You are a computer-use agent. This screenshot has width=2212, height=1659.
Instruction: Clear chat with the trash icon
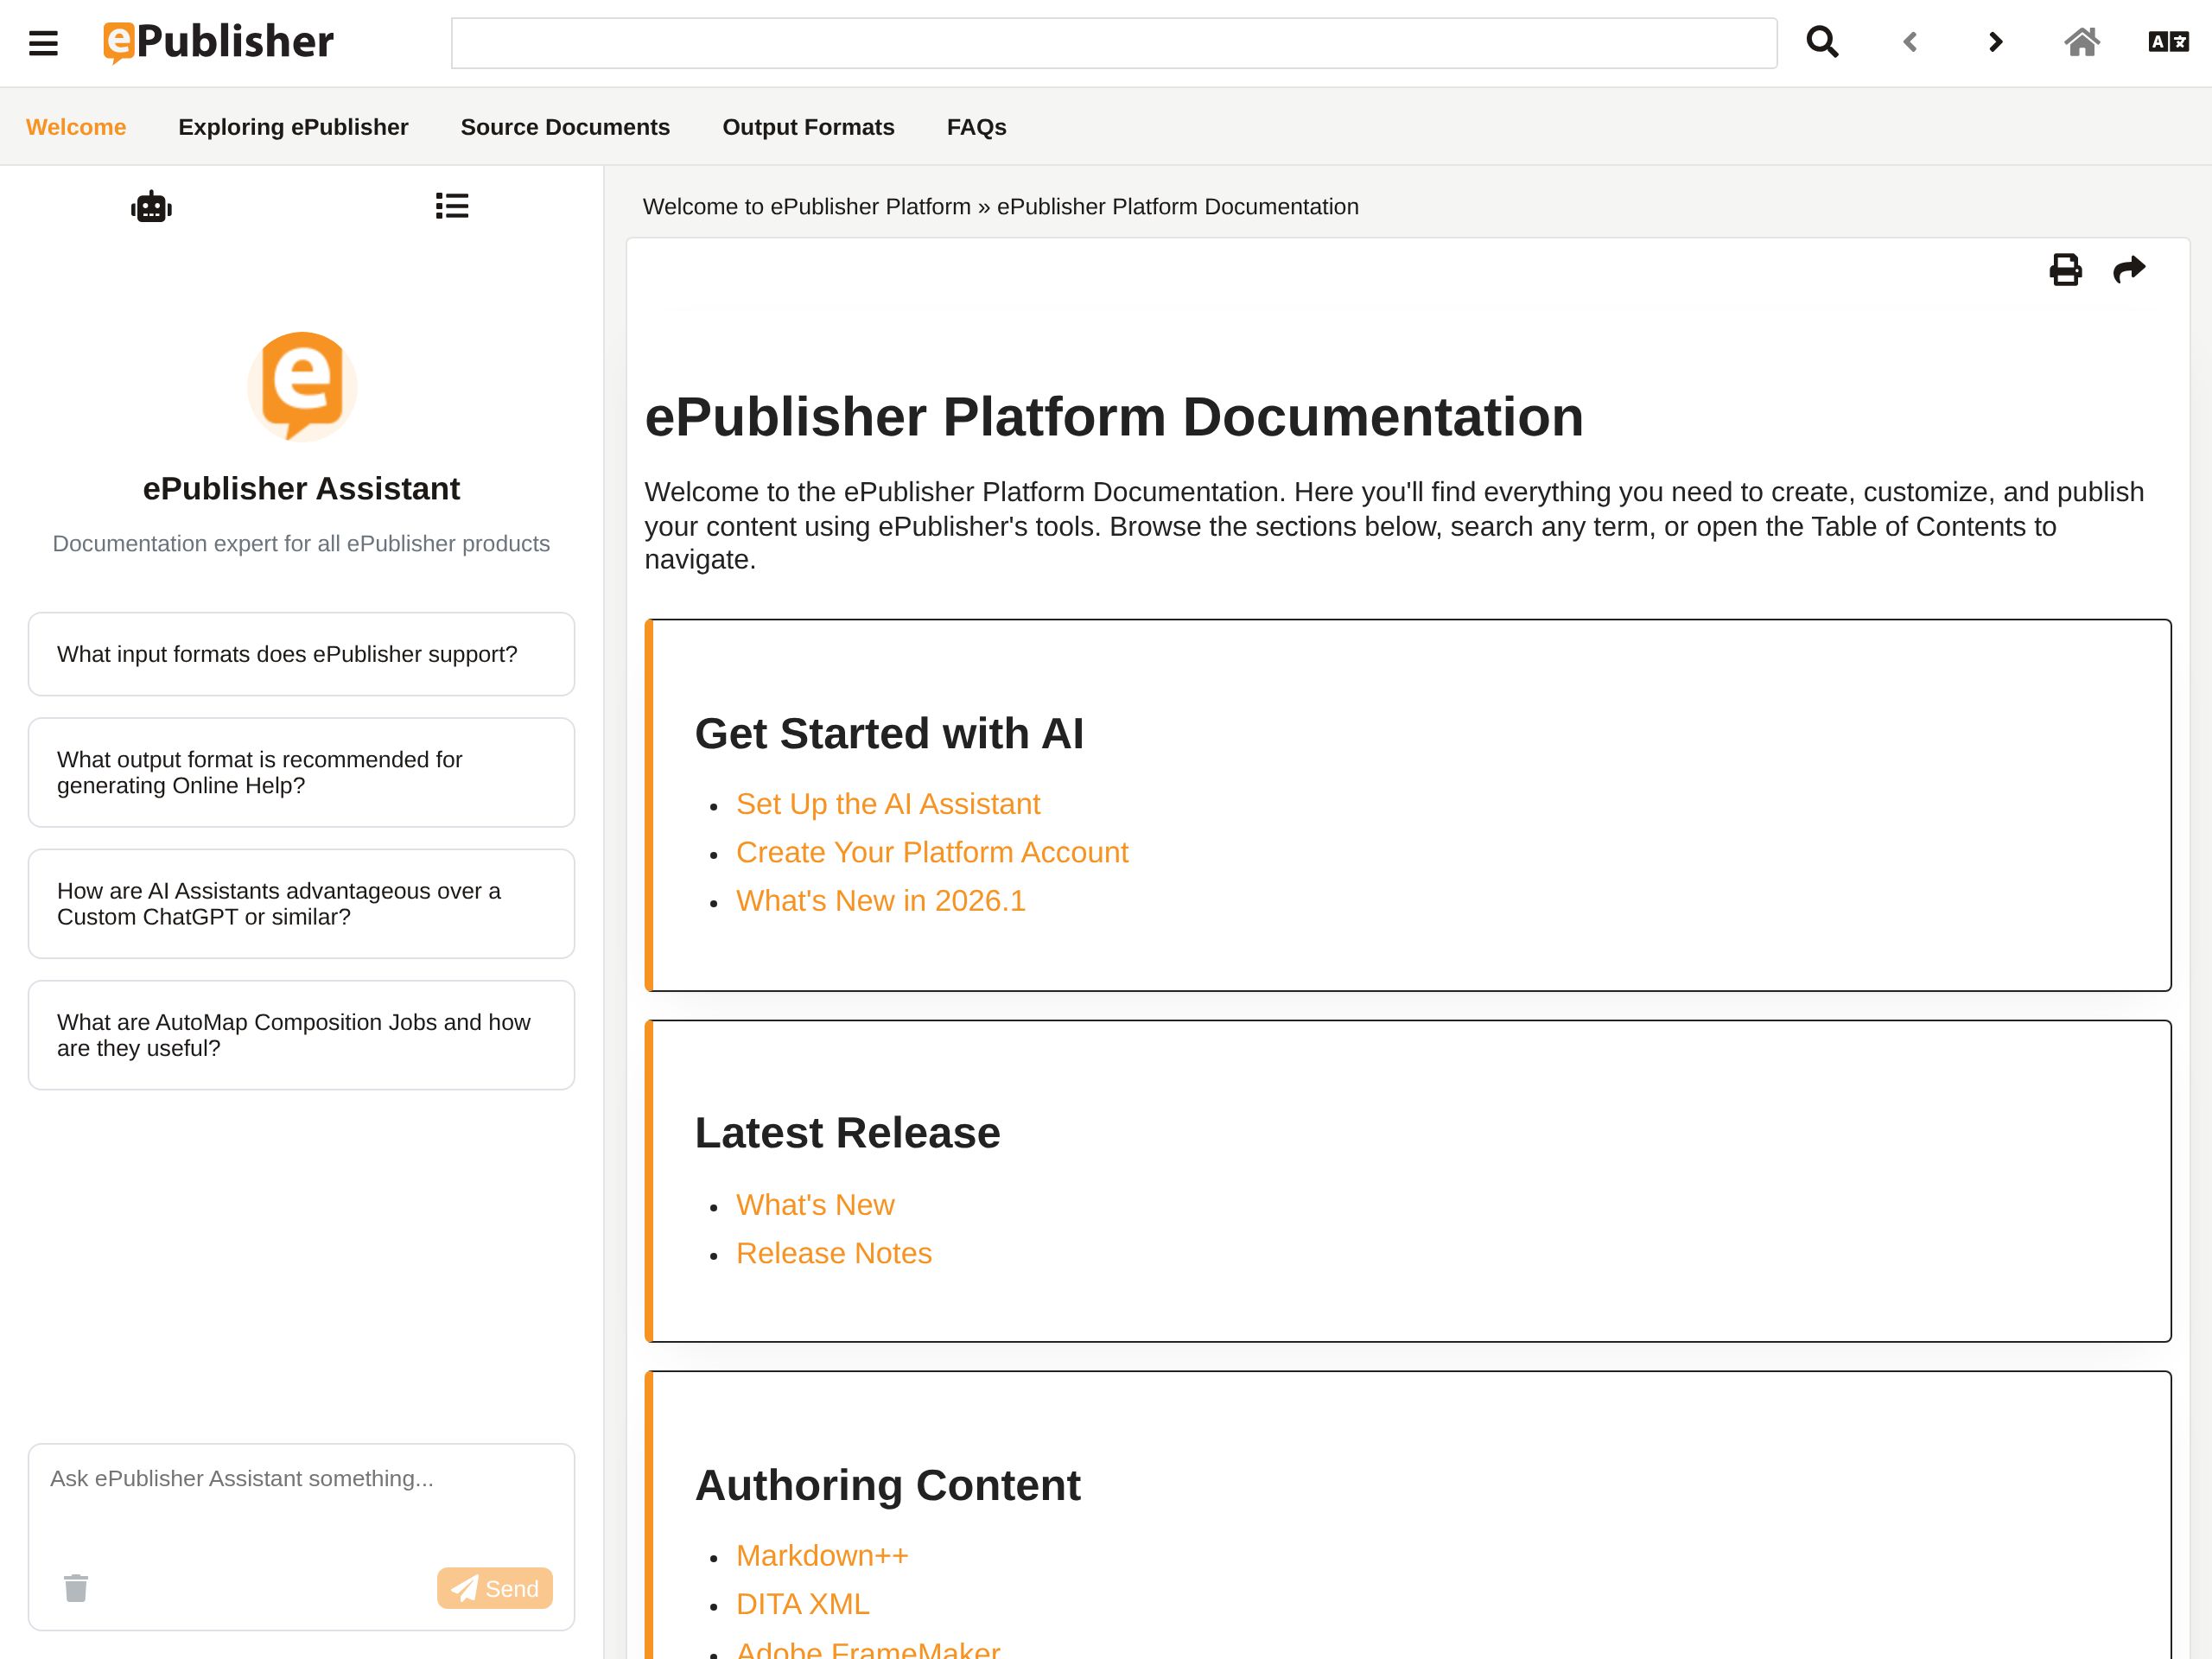click(76, 1588)
